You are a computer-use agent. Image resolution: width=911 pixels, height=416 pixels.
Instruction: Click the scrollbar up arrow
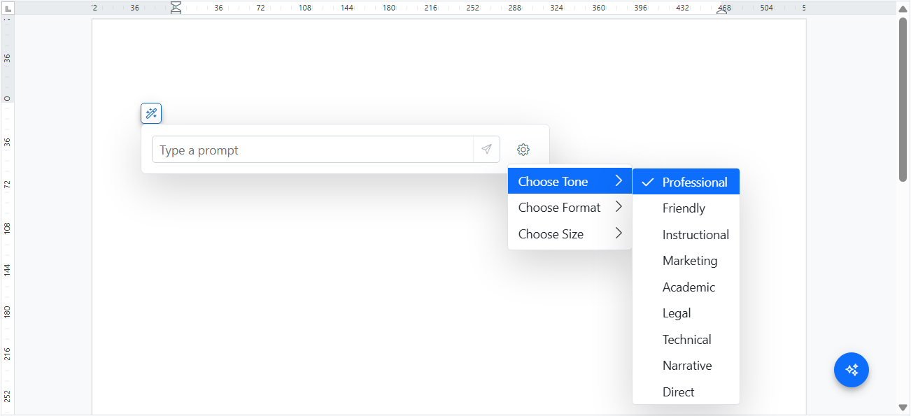[x=903, y=8]
